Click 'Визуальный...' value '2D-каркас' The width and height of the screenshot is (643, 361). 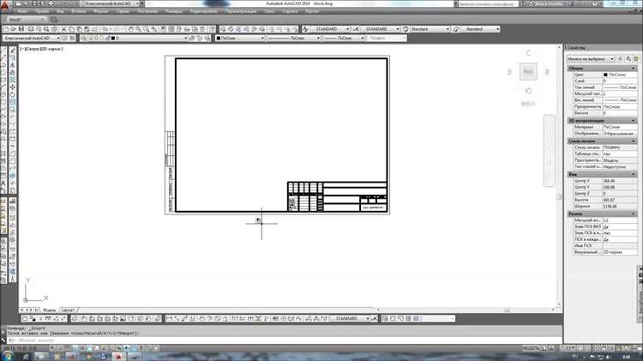pyautogui.click(x=620, y=252)
